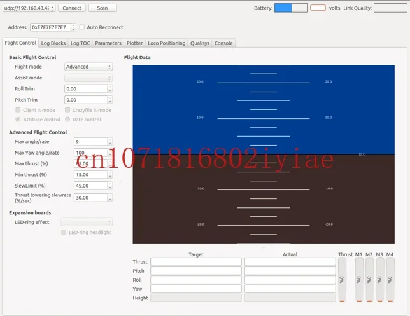This screenshot has height=316, width=410.
Task: Click the Flight Data heading
Action: pos(138,57)
